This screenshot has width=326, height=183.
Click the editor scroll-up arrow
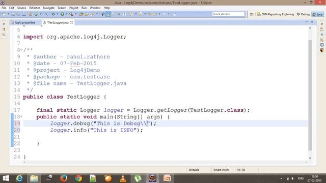(310, 28)
